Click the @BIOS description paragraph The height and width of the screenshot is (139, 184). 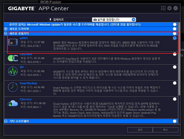tap(106, 46)
